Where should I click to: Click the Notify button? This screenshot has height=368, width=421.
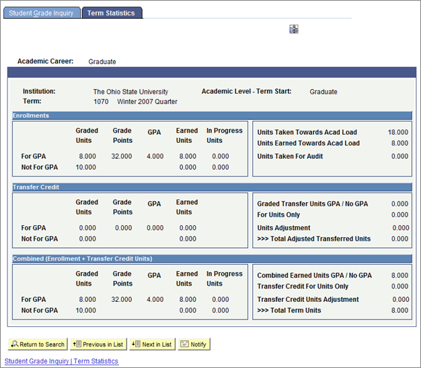[194, 344]
